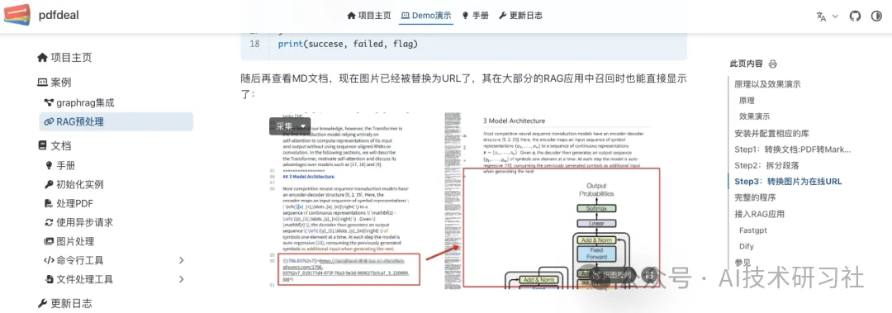Click the pdfdeal logo icon
Screen dimensions: 892x313
(17, 15)
